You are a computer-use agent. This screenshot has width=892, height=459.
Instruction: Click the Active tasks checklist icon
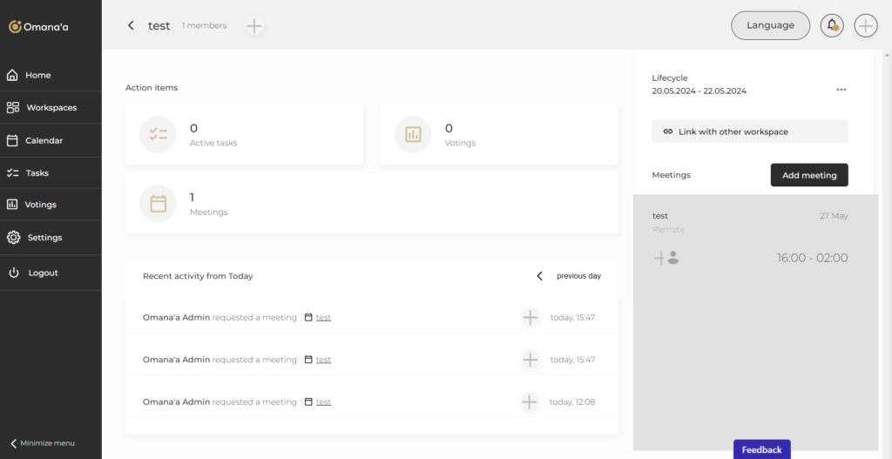pos(158,134)
